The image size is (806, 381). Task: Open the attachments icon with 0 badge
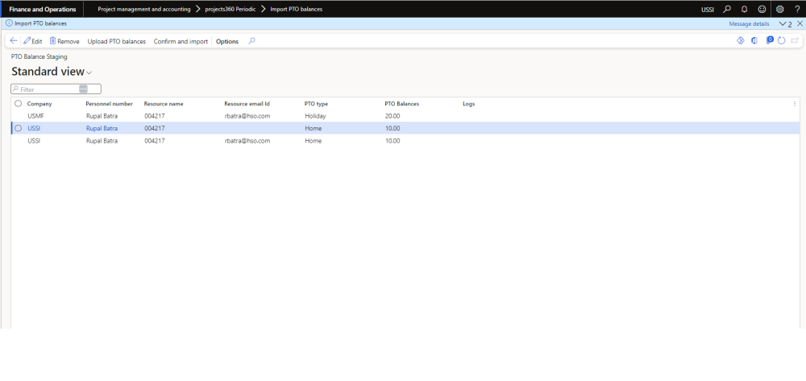pos(770,40)
